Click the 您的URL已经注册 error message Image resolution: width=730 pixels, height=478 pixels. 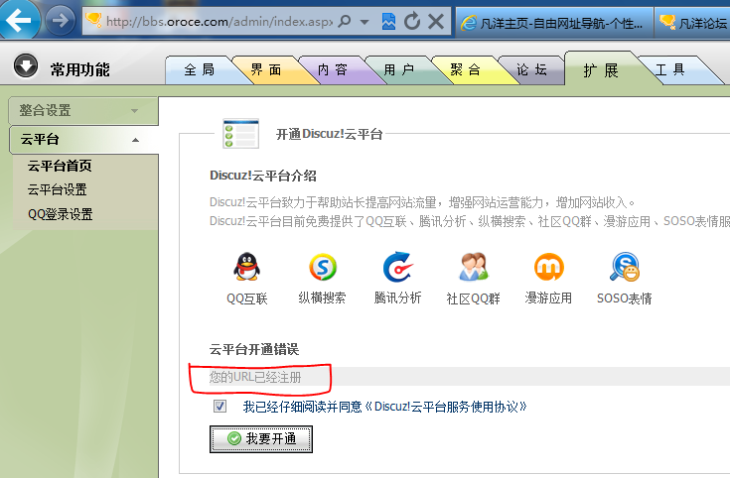tap(255, 377)
